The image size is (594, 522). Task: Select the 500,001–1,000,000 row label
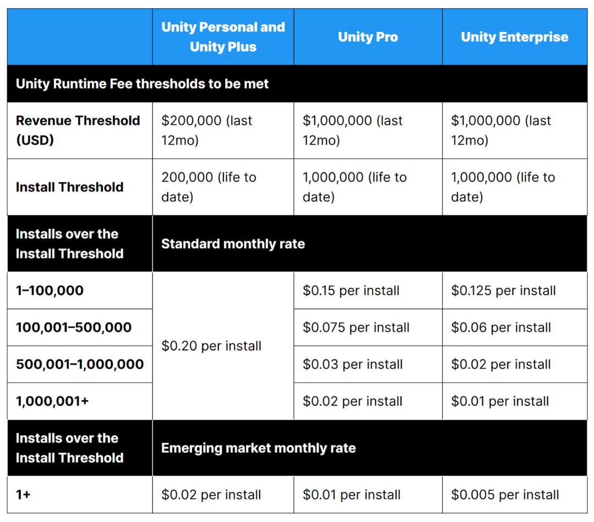point(80,364)
